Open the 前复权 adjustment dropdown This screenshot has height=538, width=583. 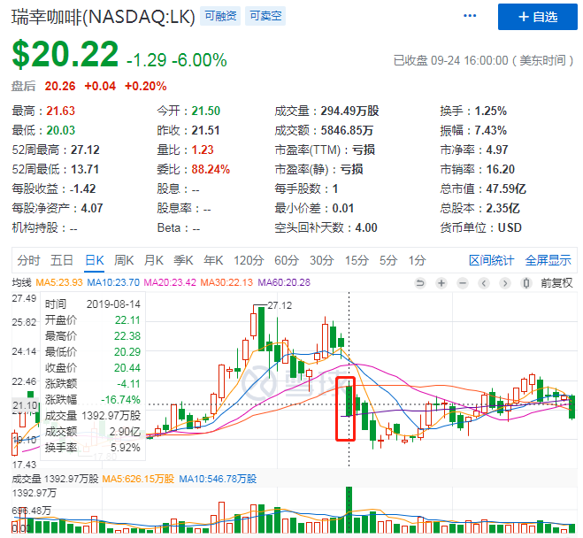(555, 283)
